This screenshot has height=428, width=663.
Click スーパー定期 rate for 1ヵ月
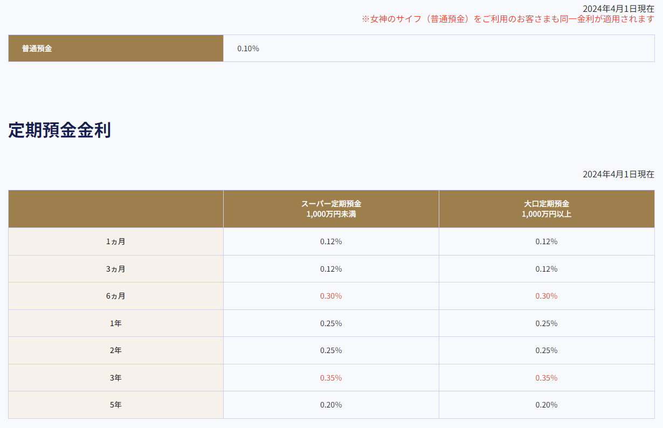click(x=331, y=241)
